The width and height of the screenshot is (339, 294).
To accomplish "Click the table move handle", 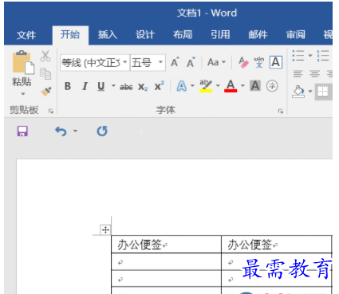I will click(x=105, y=229).
